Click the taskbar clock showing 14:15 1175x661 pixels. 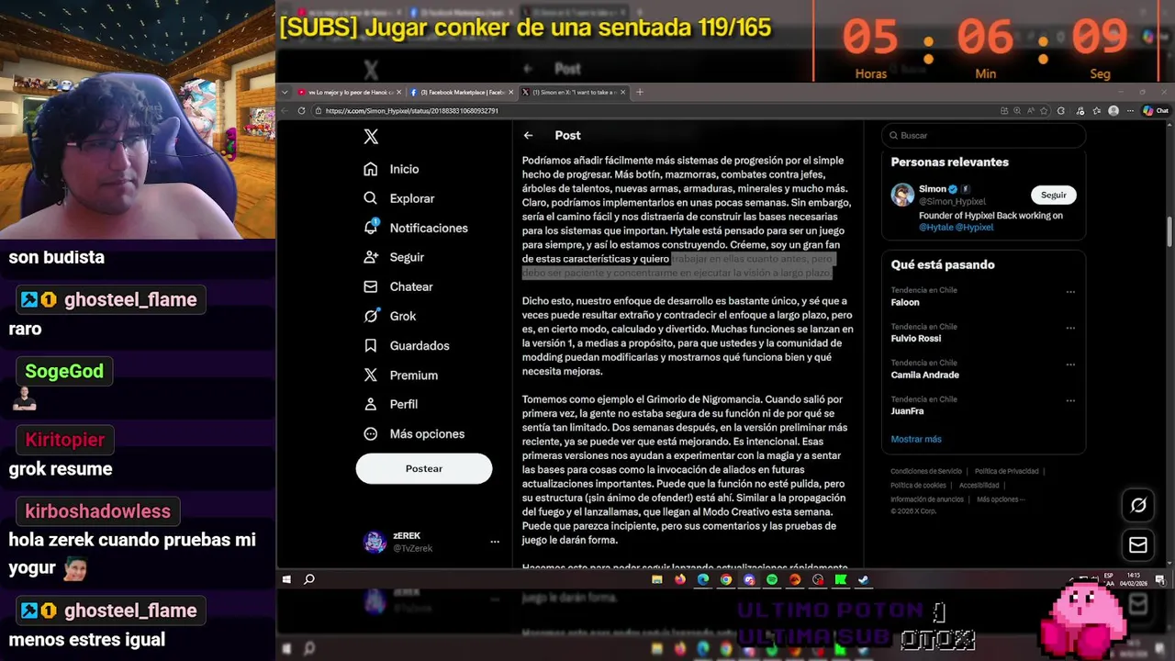point(1135,579)
